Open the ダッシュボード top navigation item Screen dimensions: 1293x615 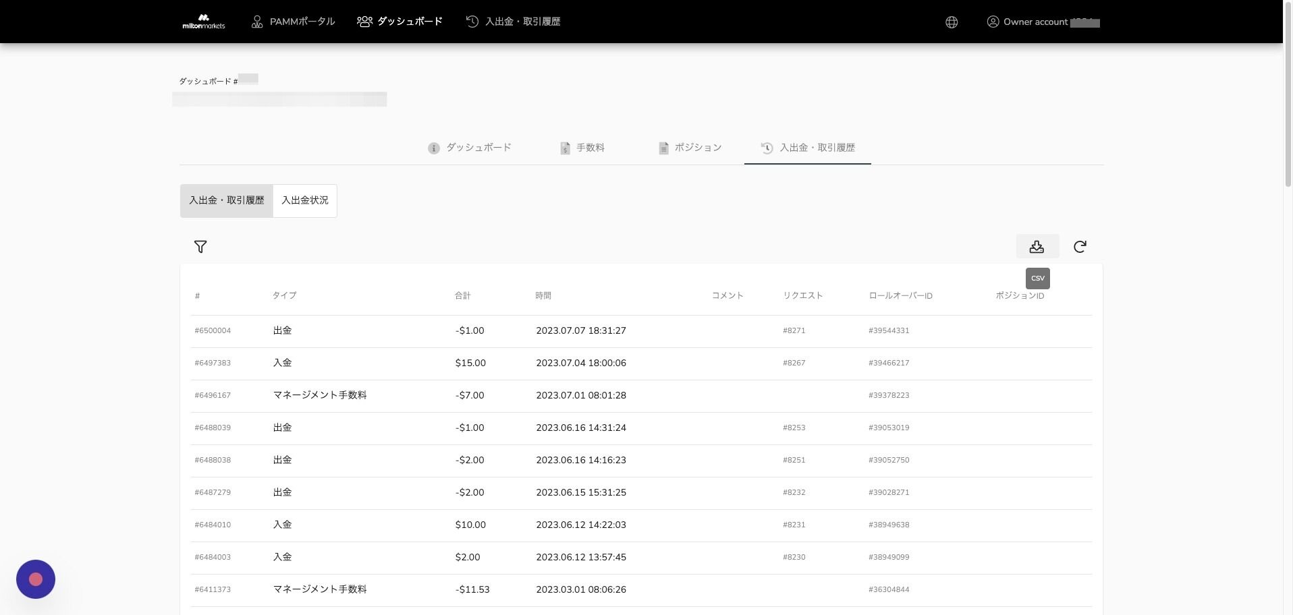[x=400, y=22]
